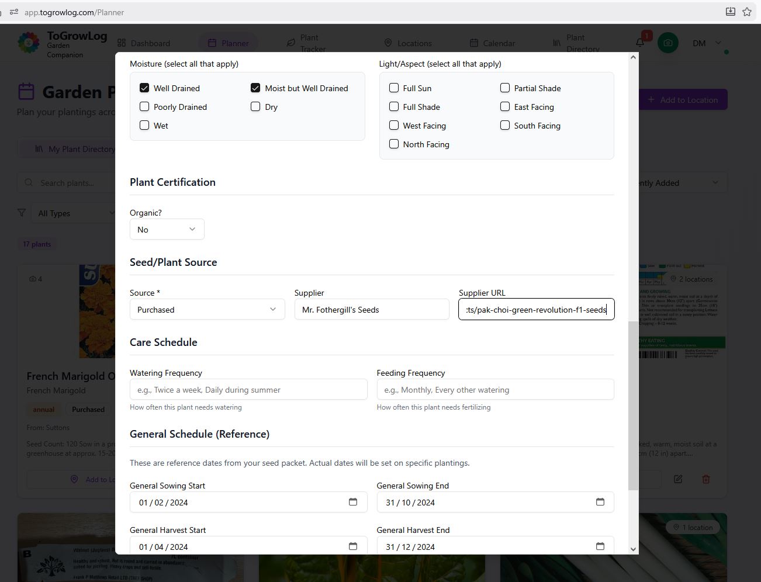Image resolution: width=761 pixels, height=582 pixels.
Task: Open the Organic dropdown
Action: tap(167, 230)
